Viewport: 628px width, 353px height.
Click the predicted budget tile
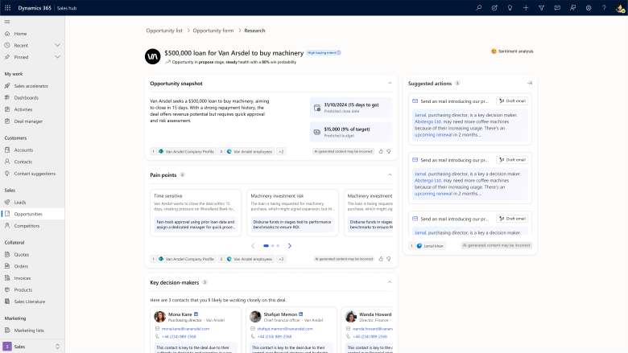coord(351,132)
